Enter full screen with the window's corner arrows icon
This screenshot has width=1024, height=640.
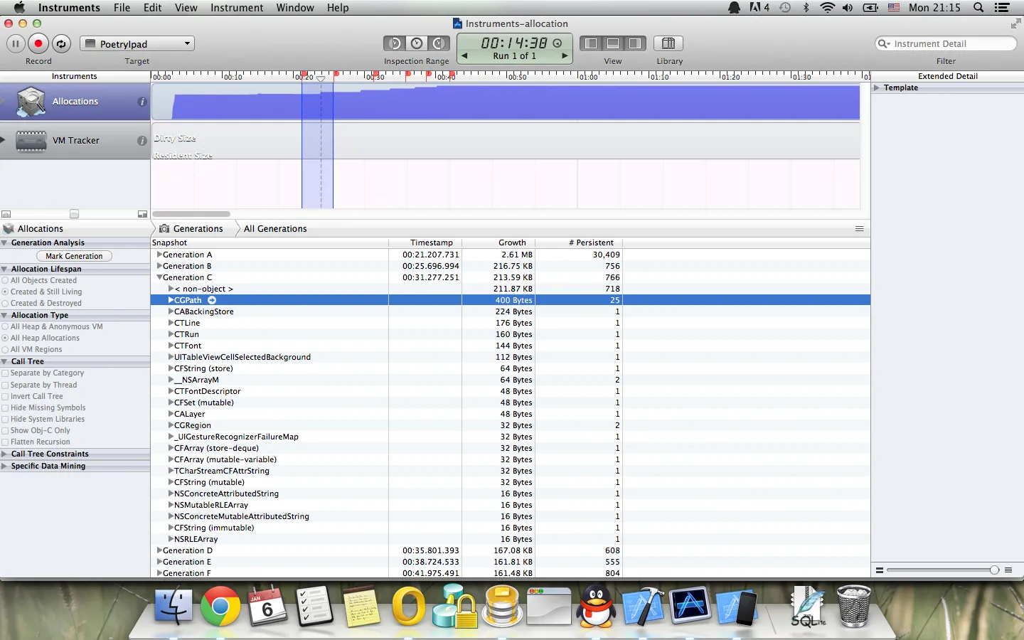[x=1015, y=23]
